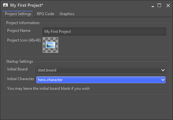Open the Initial Character combo box showing hero.character
173x120 pixels.
101,80
